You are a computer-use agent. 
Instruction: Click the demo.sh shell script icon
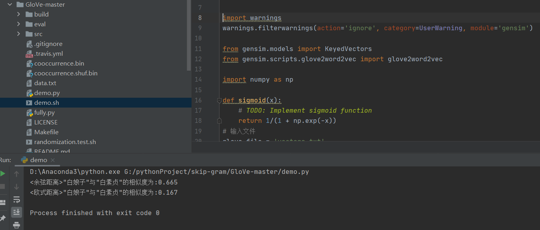coord(29,103)
